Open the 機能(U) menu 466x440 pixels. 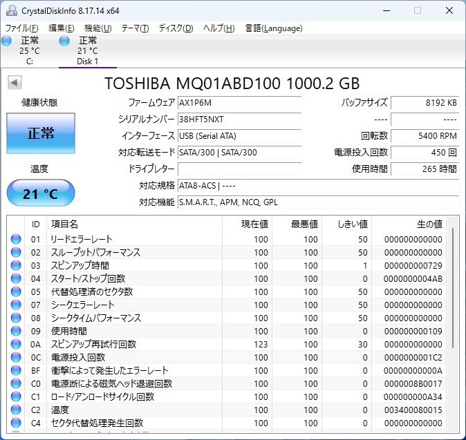(x=97, y=28)
